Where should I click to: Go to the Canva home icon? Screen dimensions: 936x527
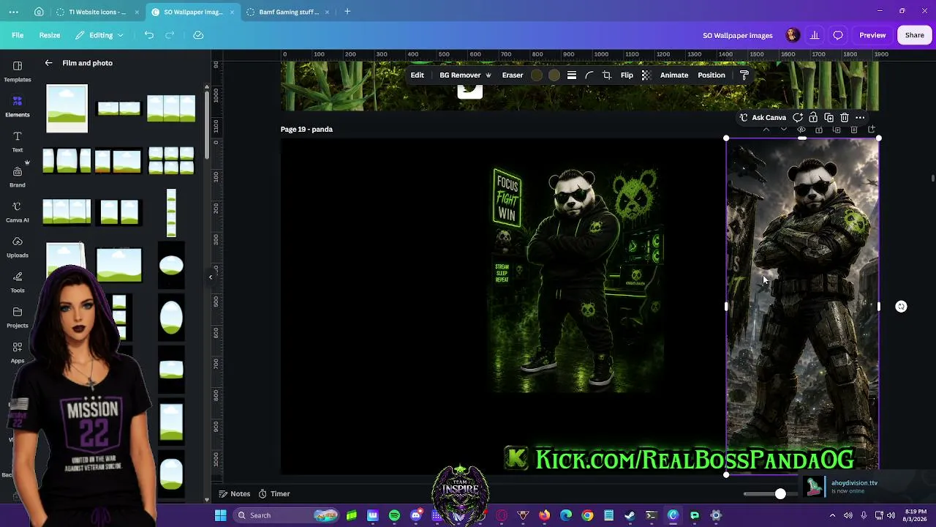[39, 12]
